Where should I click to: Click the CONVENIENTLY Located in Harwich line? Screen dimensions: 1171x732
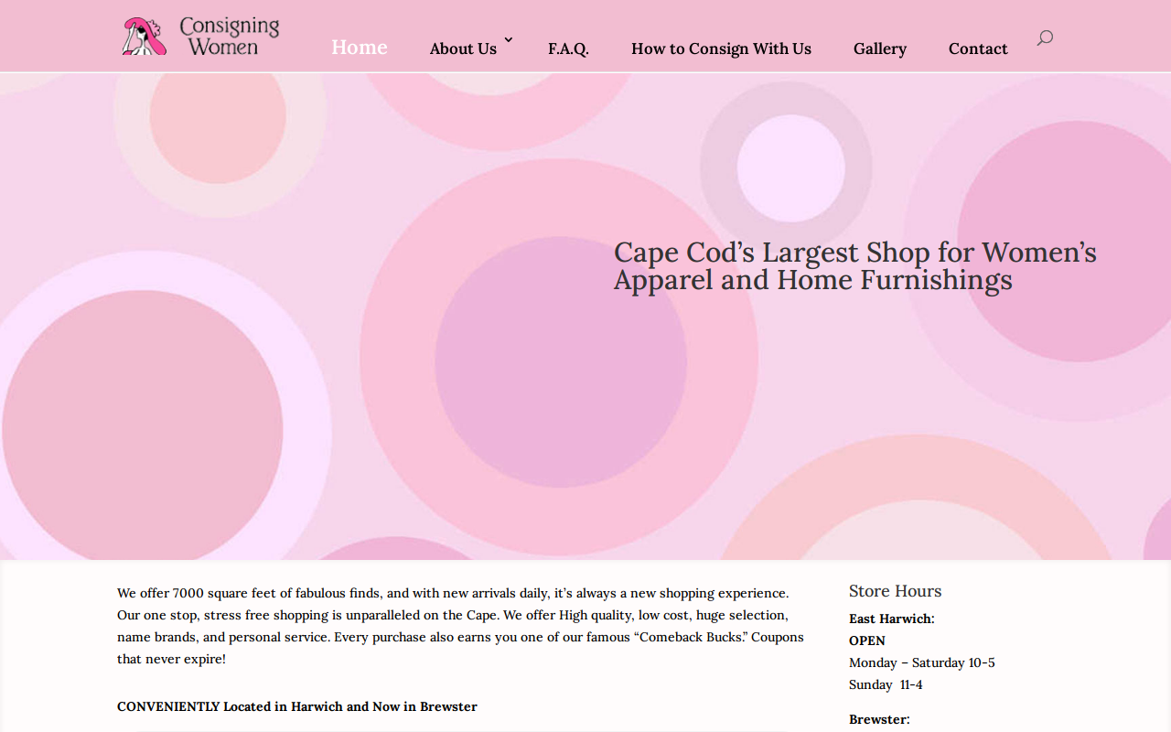point(297,706)
